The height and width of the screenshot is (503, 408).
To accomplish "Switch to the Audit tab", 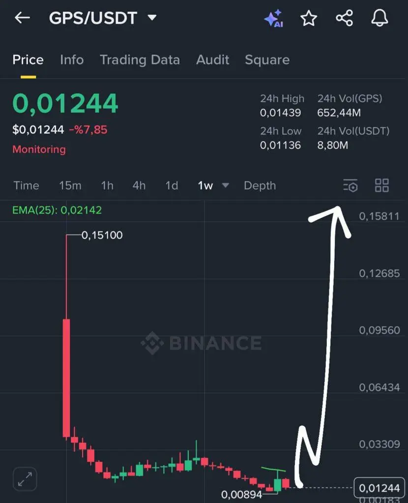I will [212, 59].
